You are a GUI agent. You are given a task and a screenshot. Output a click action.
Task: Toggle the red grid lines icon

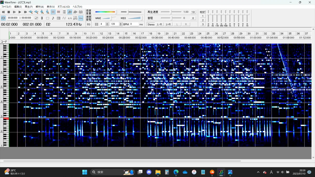(59, 12)
